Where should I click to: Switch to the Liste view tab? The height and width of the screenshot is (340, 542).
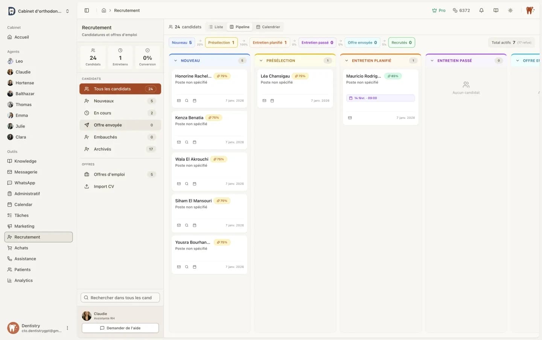coord(216,27)
